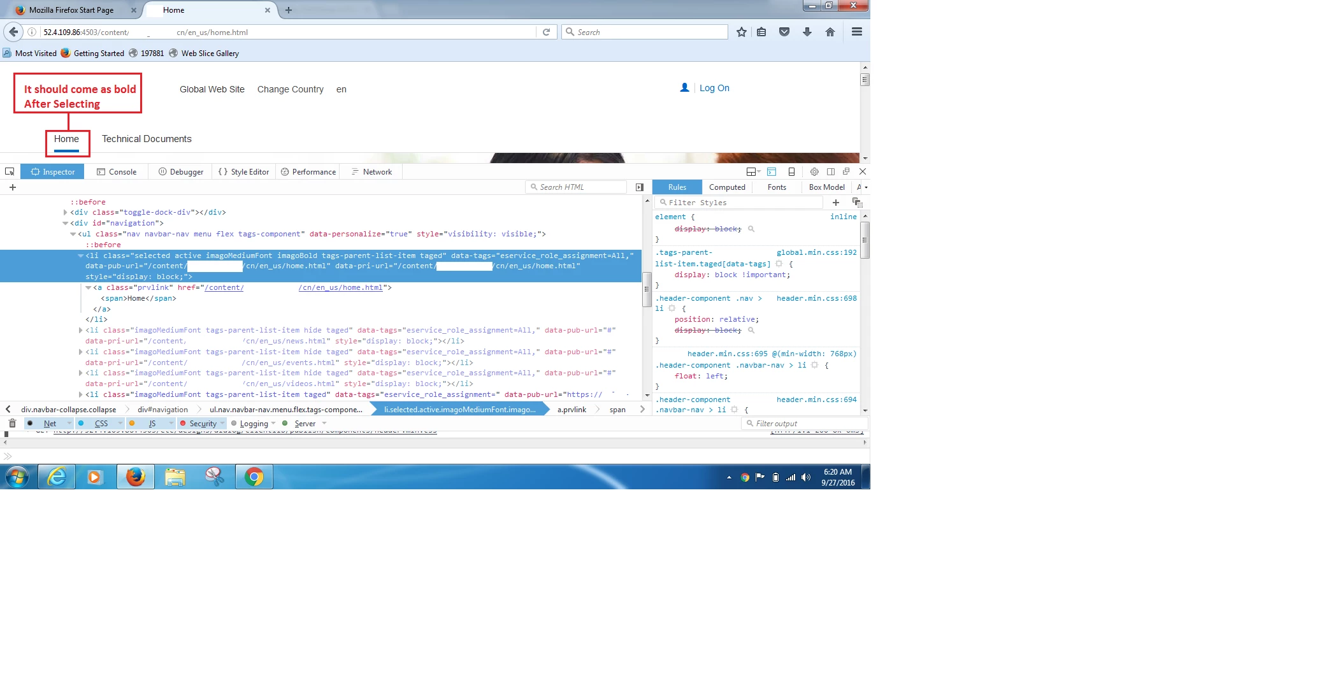Open Firefox hamburger menu
The width and height of the screenshot is (1338, 697).
pyautogui.click(x=856, y=32)
